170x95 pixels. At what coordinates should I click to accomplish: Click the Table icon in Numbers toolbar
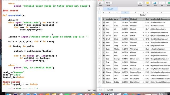[x=147, y=3]
